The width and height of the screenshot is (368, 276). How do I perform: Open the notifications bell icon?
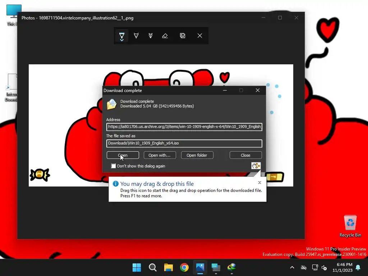[x=358, y=267]
